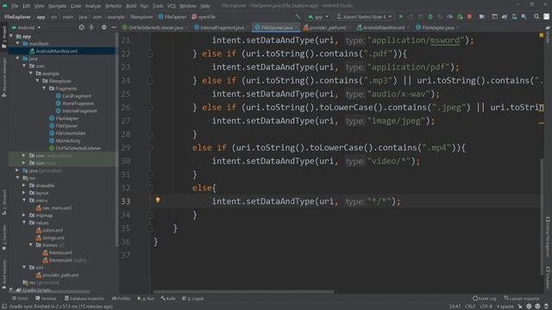Open the Logcat tool window
The image size is (552, 310).
tap(193, 299)
